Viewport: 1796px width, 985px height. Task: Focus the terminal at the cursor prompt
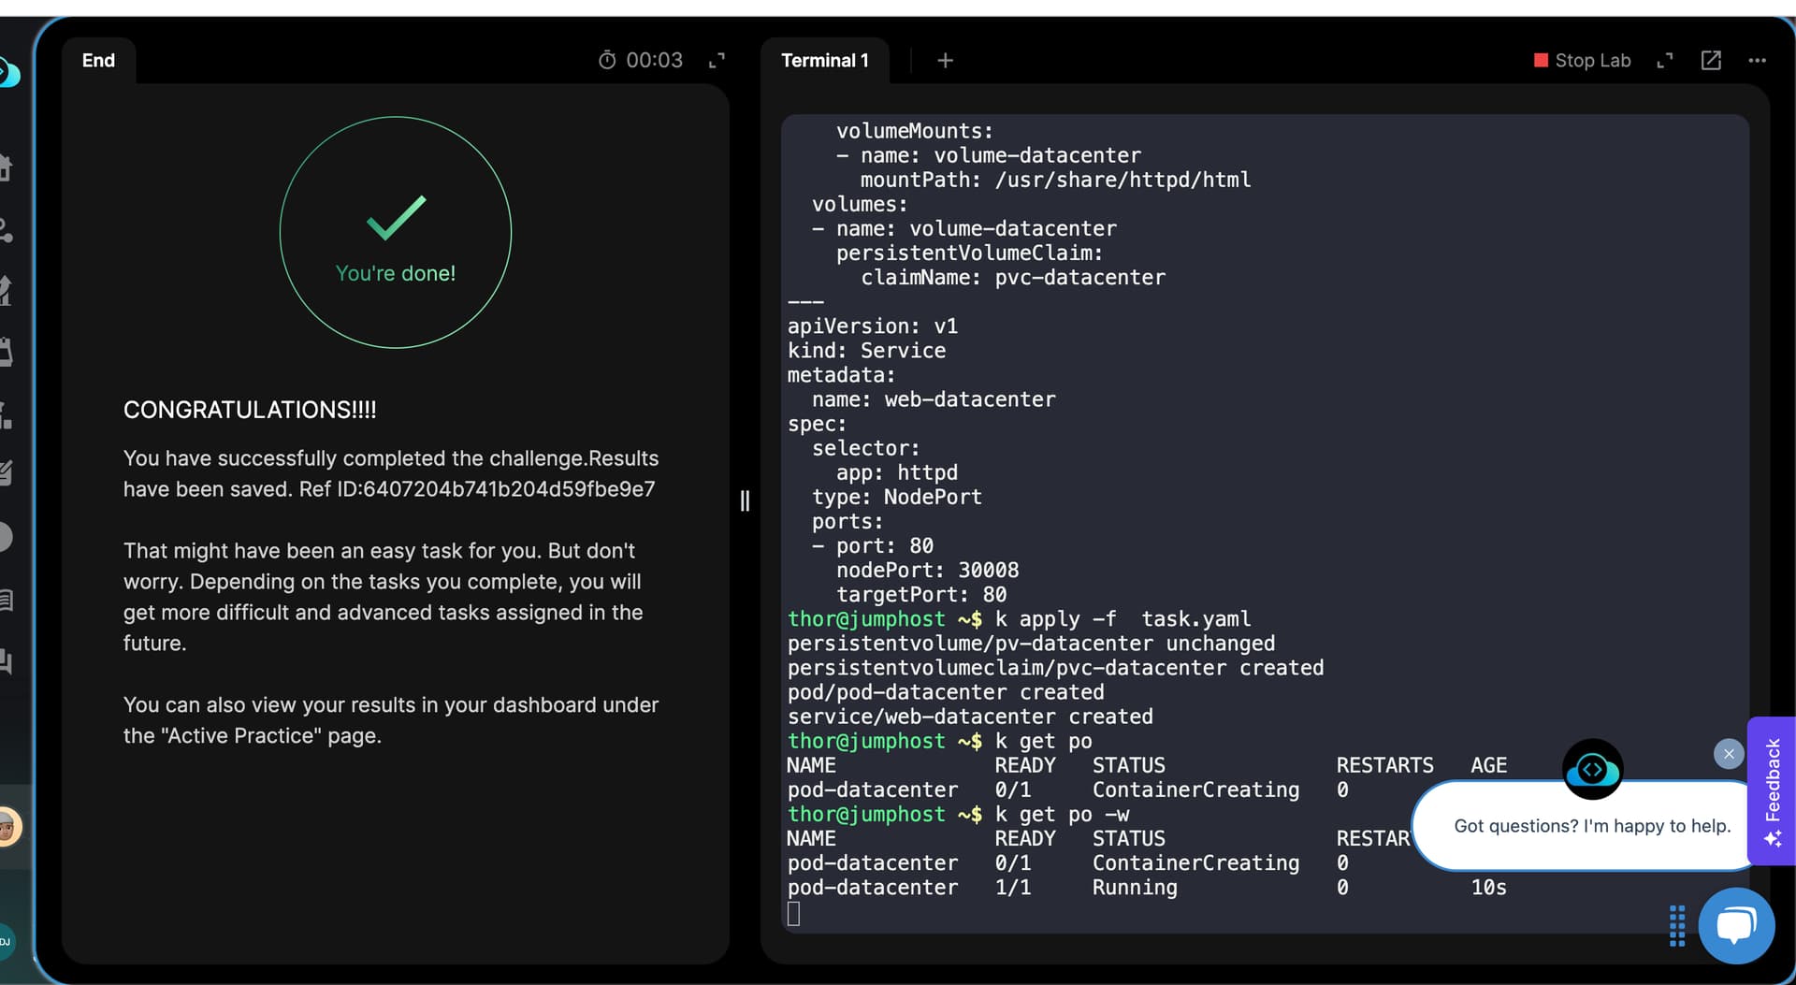(794, 914)
